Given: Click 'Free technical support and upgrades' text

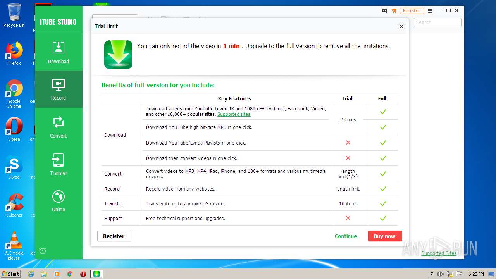Looking at the screenshot, I should [185, 218].
